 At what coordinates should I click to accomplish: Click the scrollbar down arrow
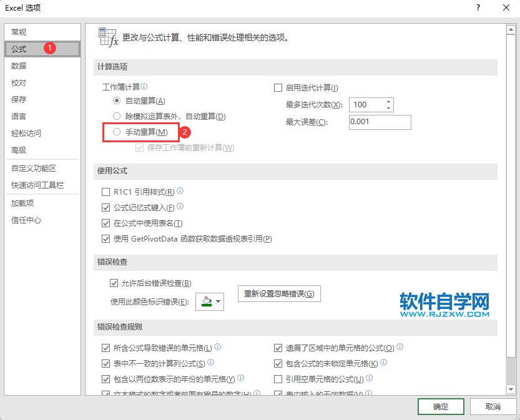pos(511,389)
